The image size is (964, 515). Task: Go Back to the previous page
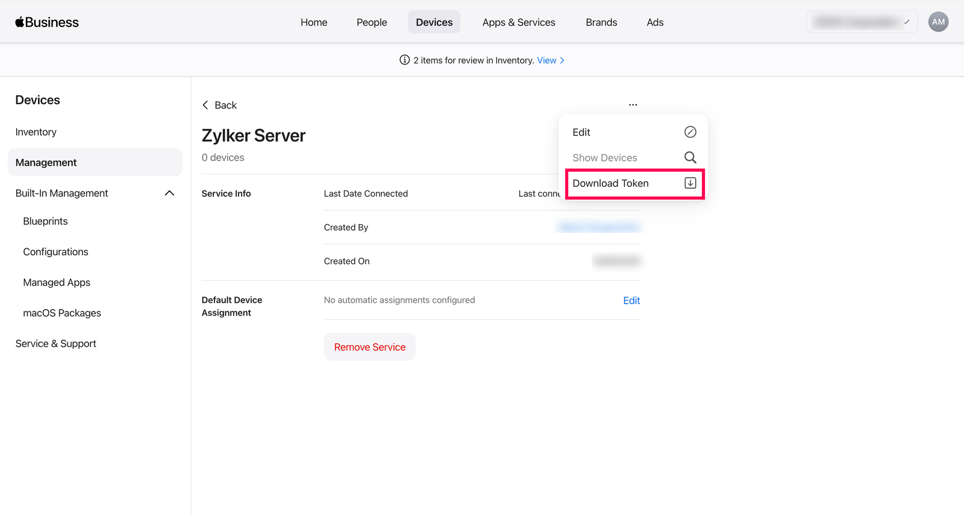pos(219,105)
